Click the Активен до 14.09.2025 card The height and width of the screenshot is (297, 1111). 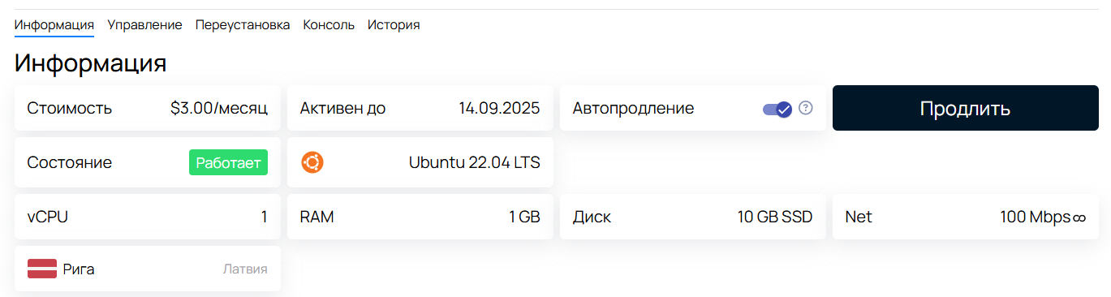[x=420, y=109]
